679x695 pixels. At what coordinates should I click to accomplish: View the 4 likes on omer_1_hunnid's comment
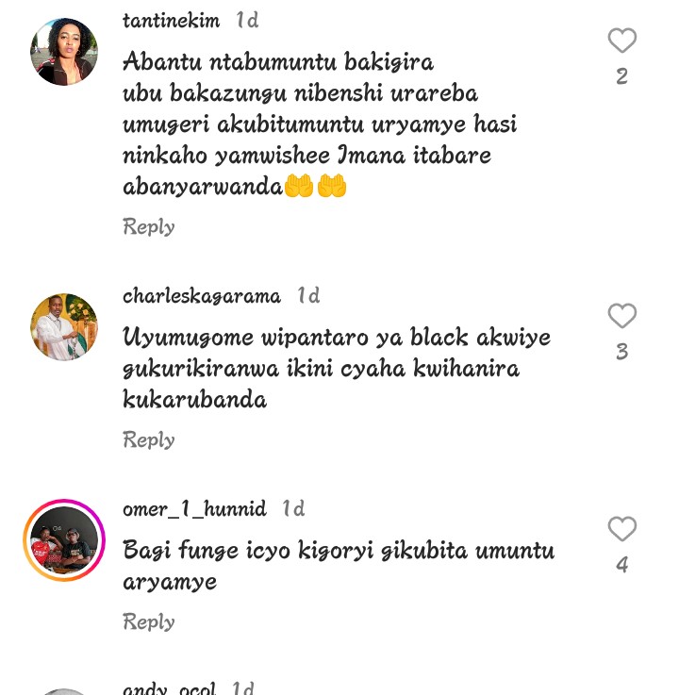point(621,565)
